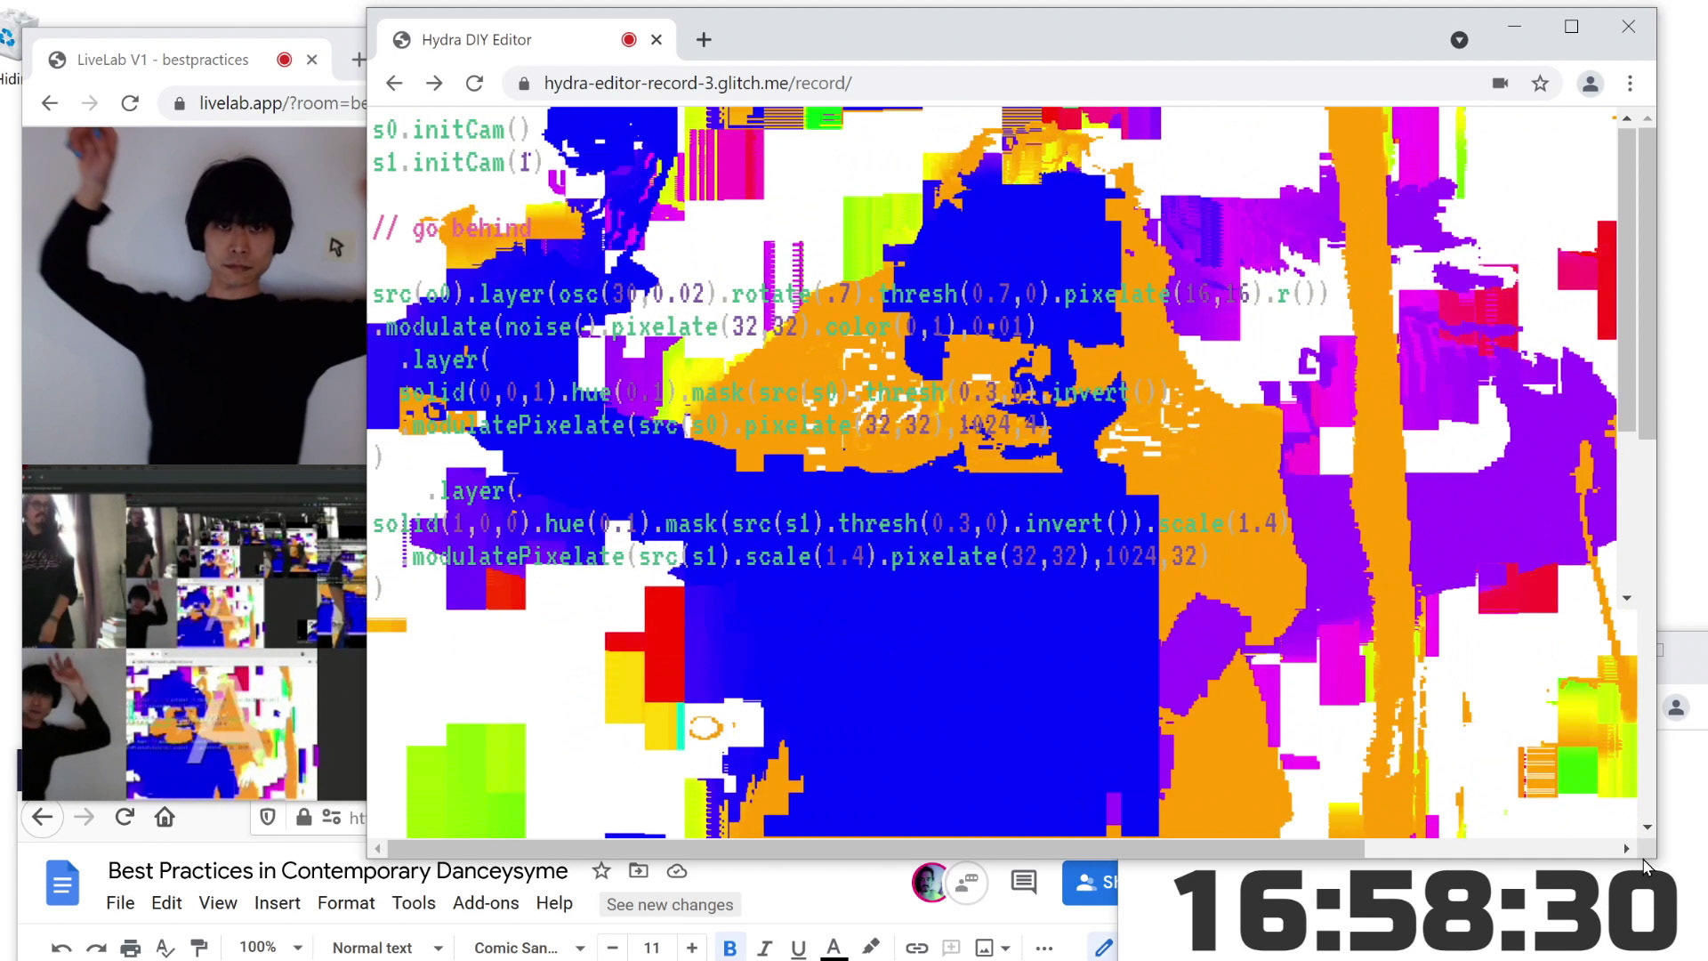This screenshot has width=1708, height=961.
Task: Toggle bold formatting
Action: (729, 948)
